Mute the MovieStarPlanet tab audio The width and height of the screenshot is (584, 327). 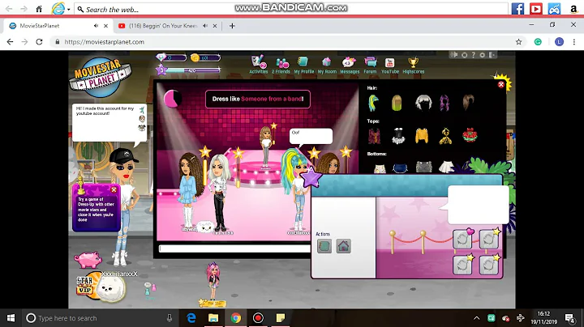point(96,26)
